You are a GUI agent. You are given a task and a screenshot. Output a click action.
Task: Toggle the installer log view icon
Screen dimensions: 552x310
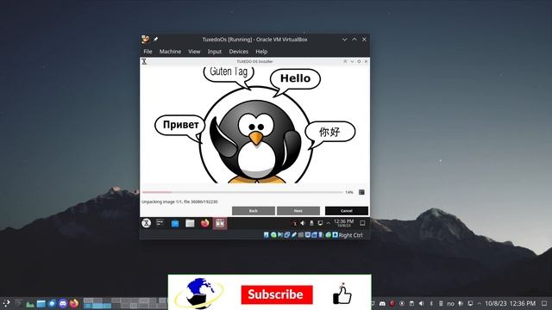pyautogui.click(x=361, y=192)
